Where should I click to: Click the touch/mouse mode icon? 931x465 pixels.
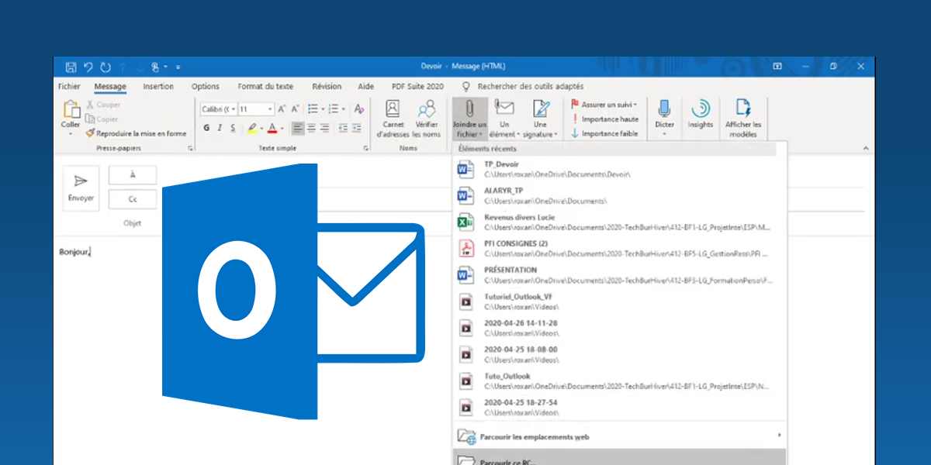coord(156,67)
